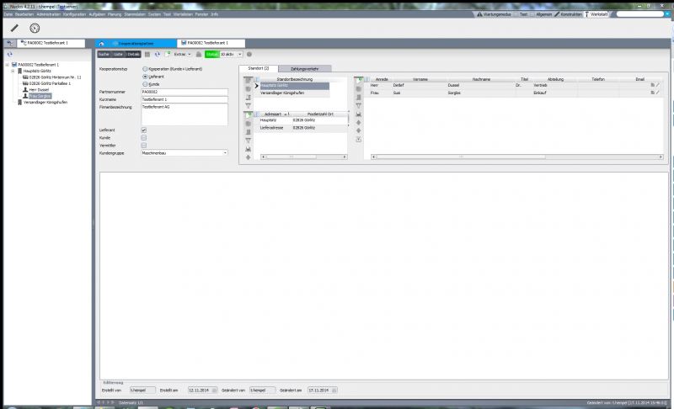Click the refresh icon above the tree panel
The image size is (674, 409).
pos(9,54)
